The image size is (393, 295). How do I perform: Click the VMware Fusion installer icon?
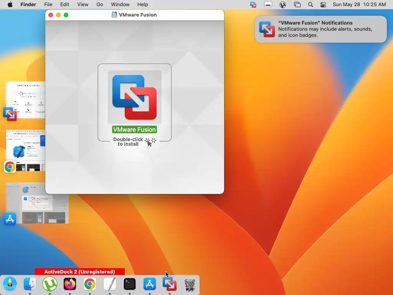(x=135, y=97)
